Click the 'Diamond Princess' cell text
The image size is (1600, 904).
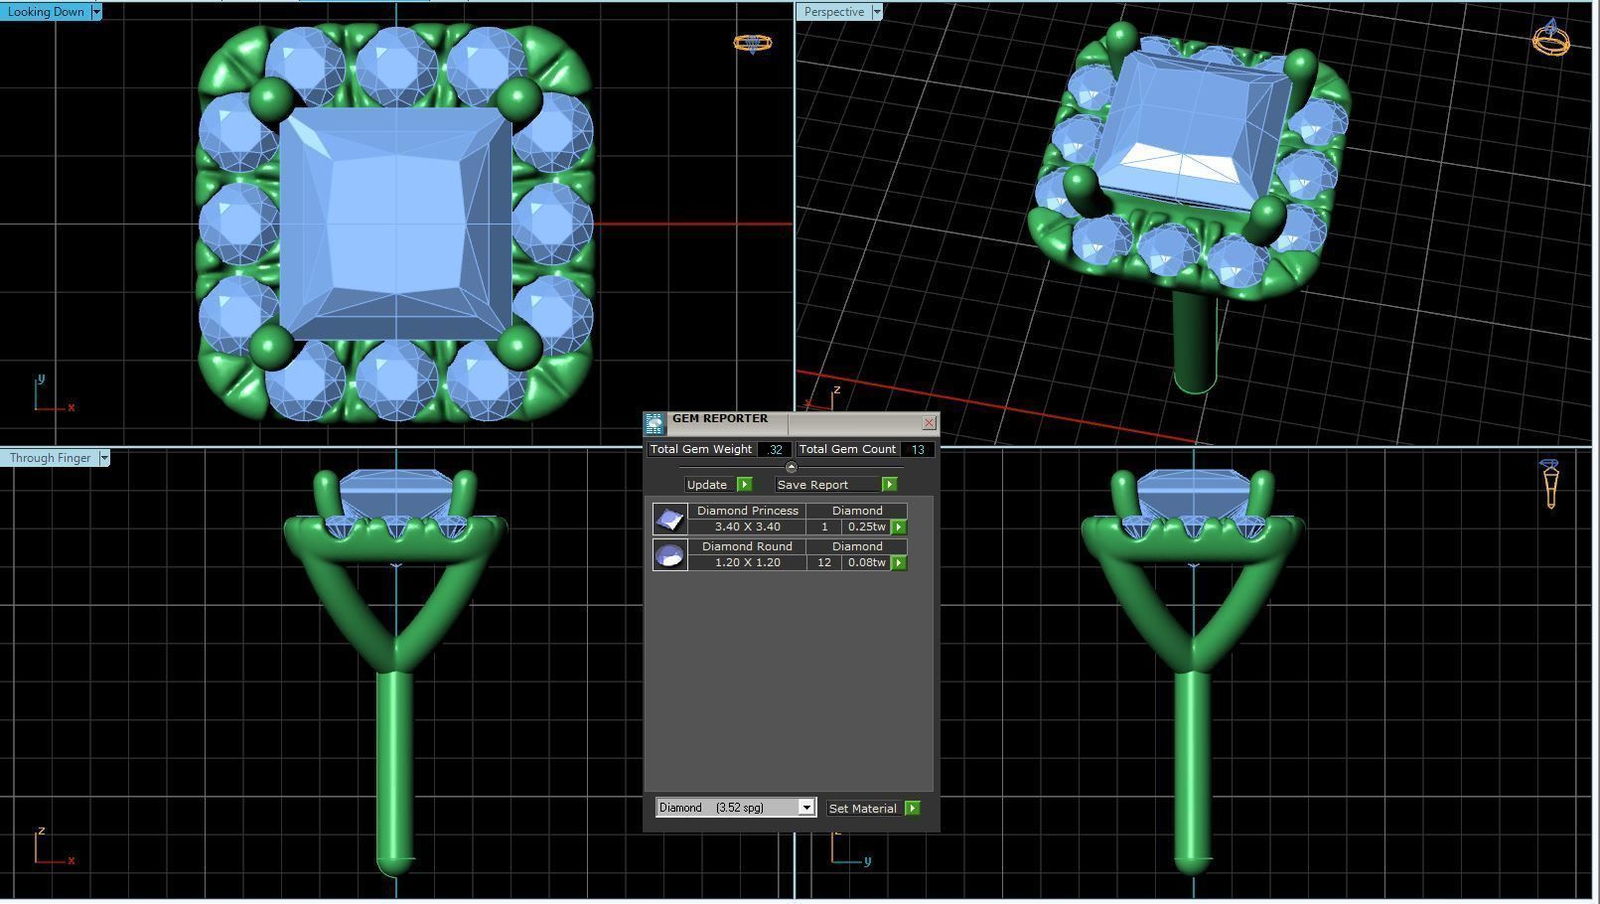point(747,511)
